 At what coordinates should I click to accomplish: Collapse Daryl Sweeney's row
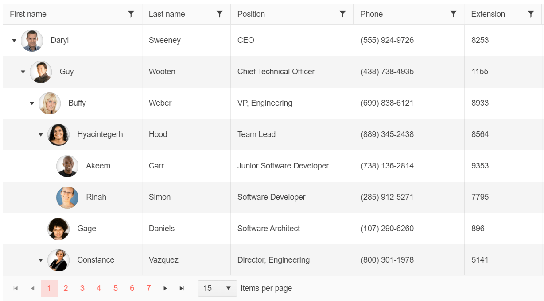(14, 40)
